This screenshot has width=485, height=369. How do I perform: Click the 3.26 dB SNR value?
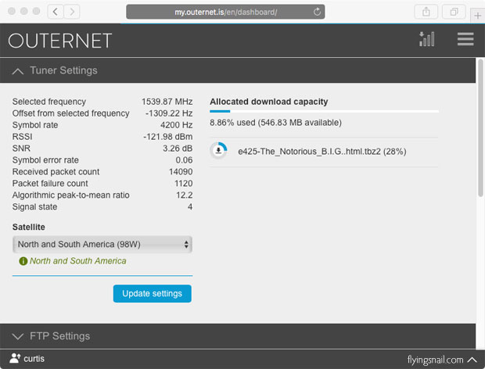click(178, 149)
